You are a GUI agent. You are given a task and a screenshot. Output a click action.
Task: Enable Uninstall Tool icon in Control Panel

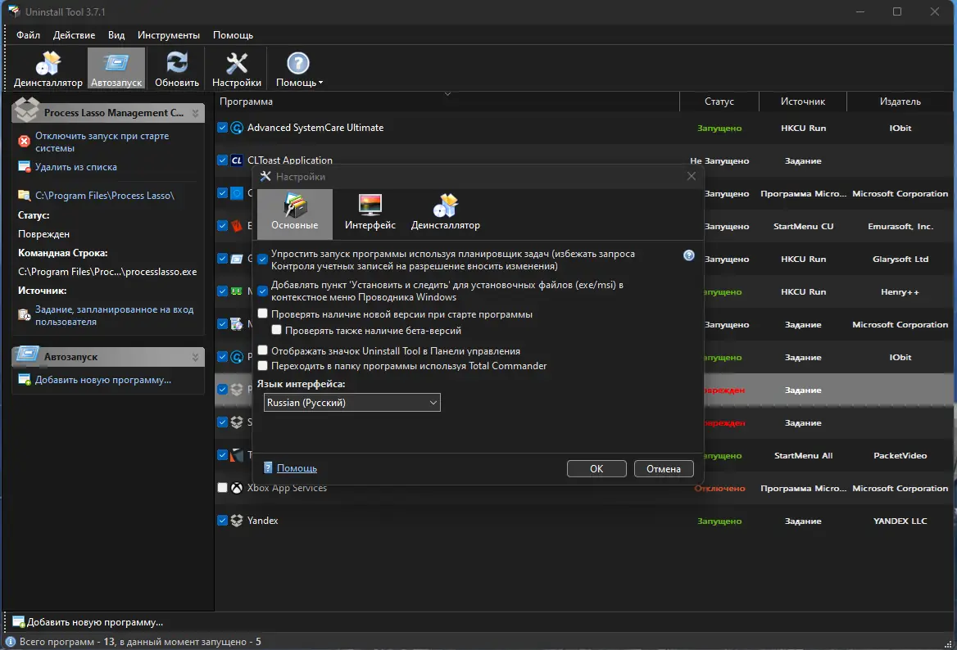tap(262, 350)
